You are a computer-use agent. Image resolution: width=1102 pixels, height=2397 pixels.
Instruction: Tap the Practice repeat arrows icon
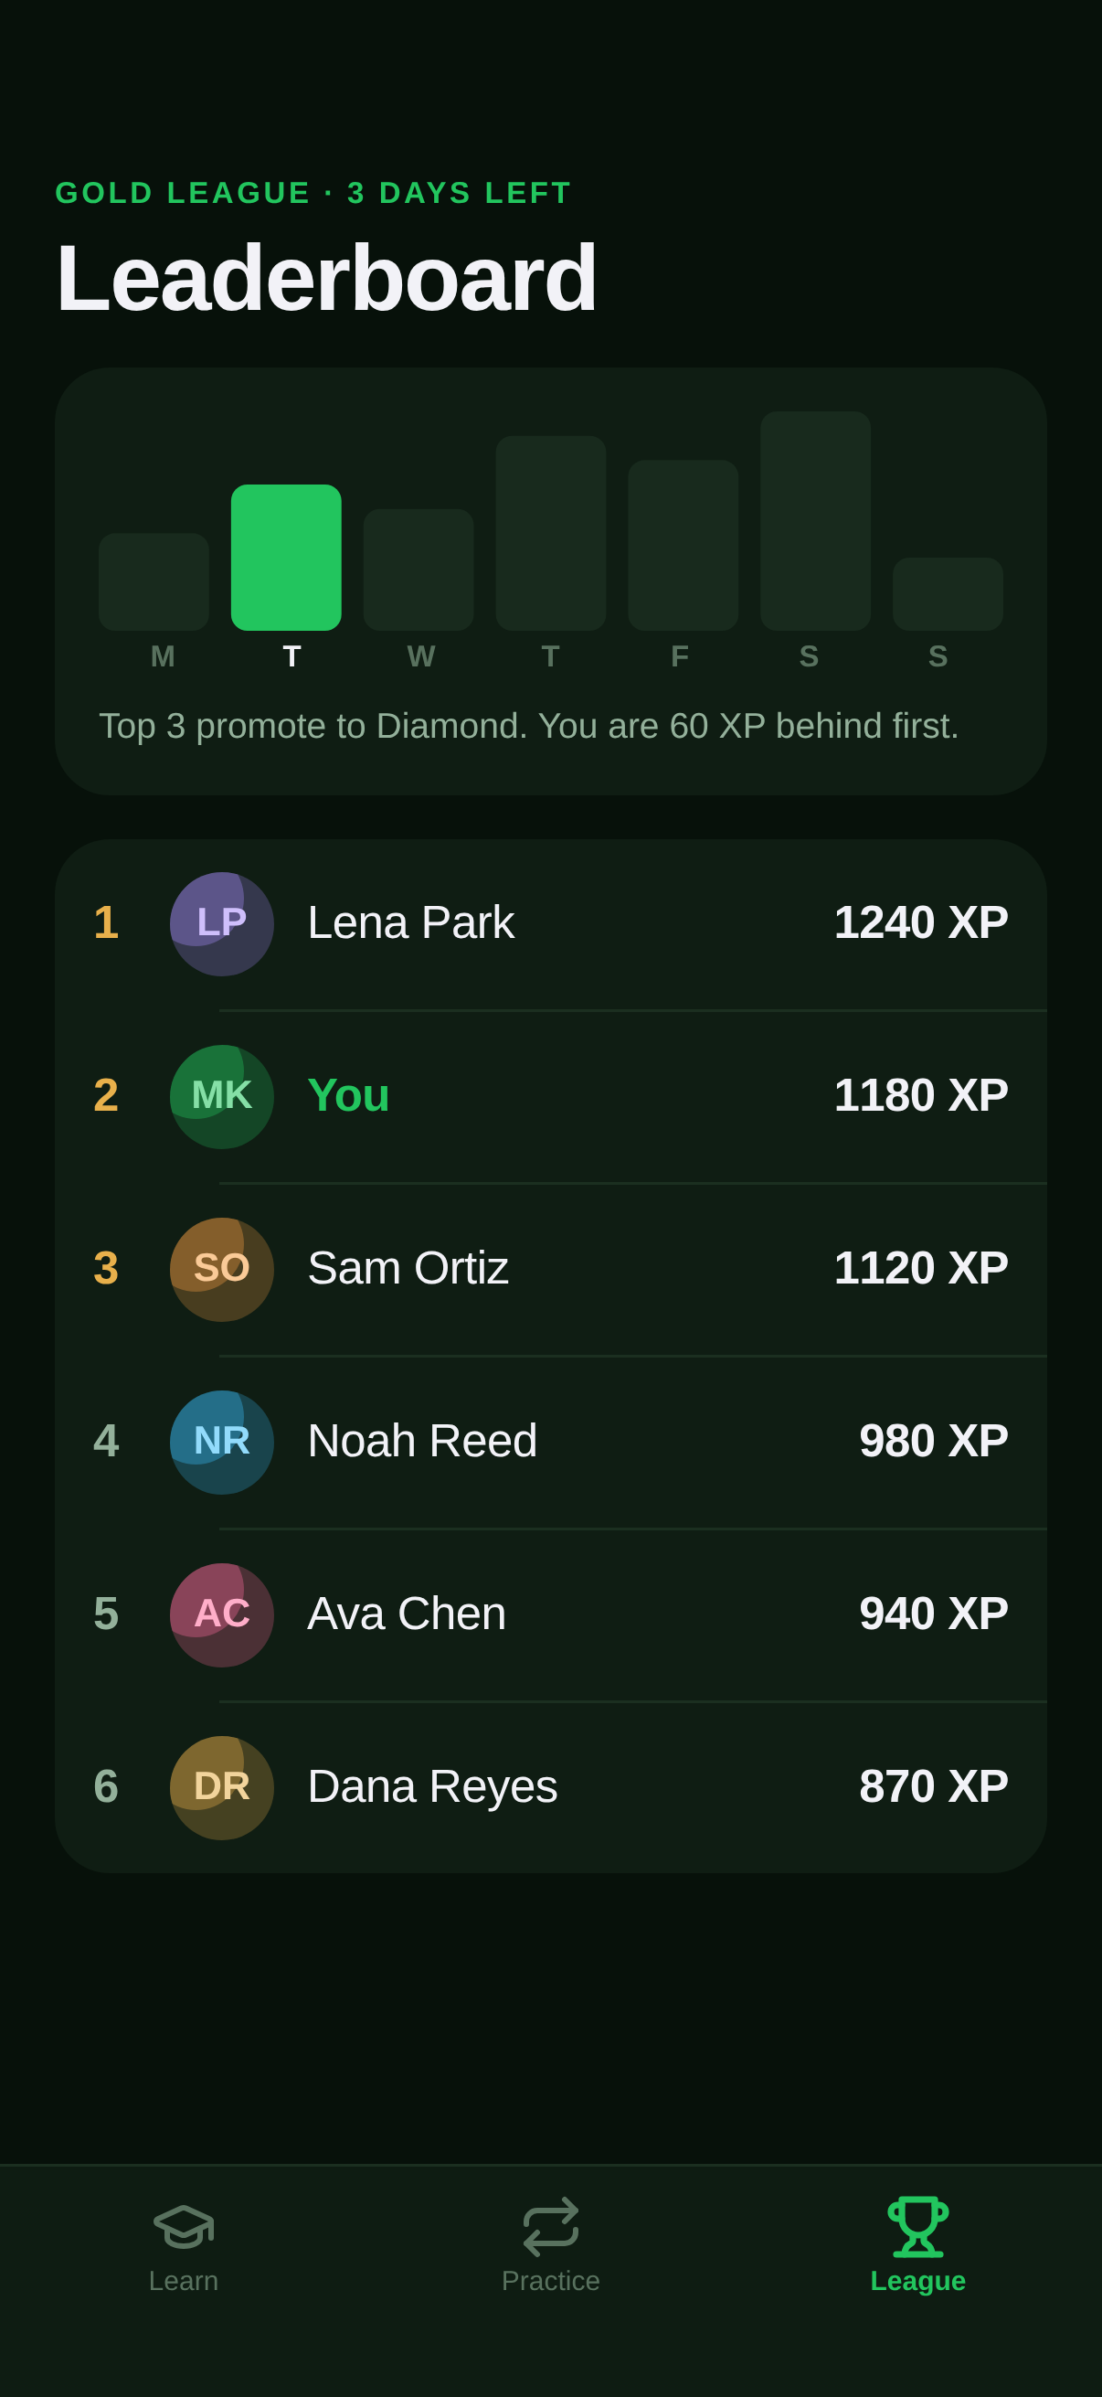[550, 2227]
